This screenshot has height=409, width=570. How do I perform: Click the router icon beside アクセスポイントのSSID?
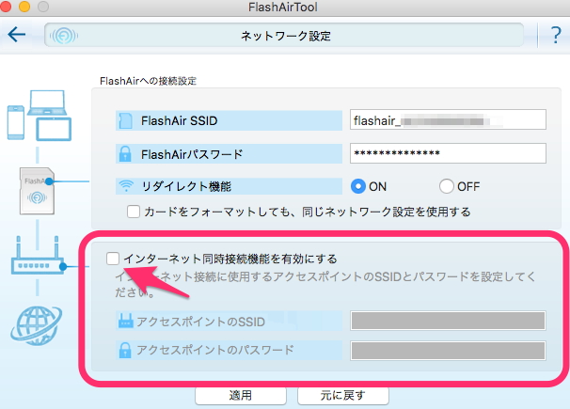point(126,322)
